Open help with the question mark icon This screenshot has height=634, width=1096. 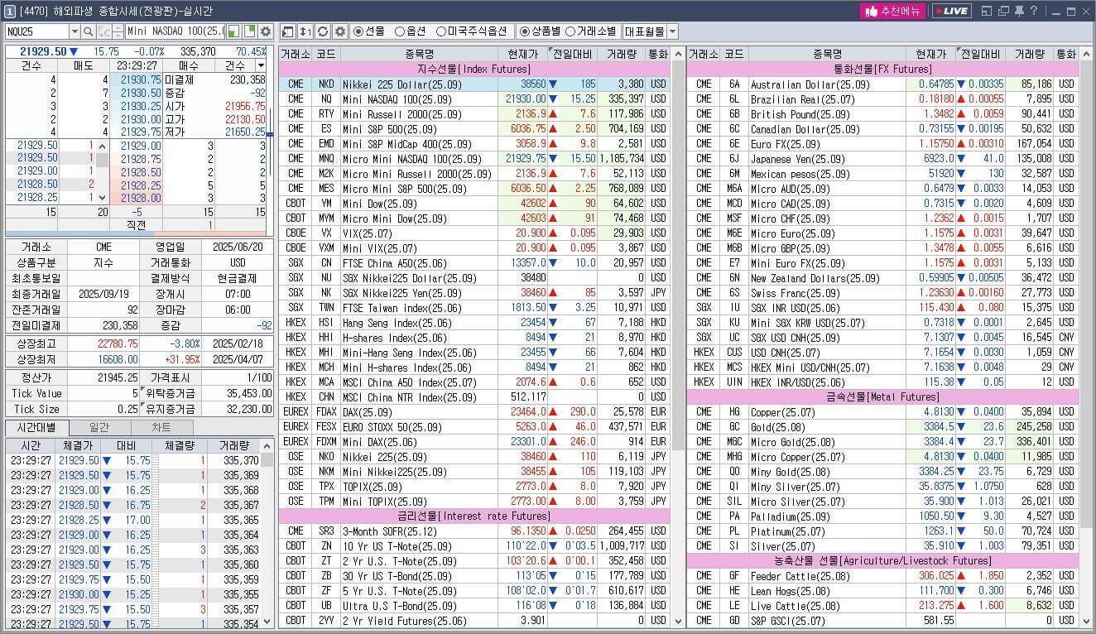point(1034,11)
